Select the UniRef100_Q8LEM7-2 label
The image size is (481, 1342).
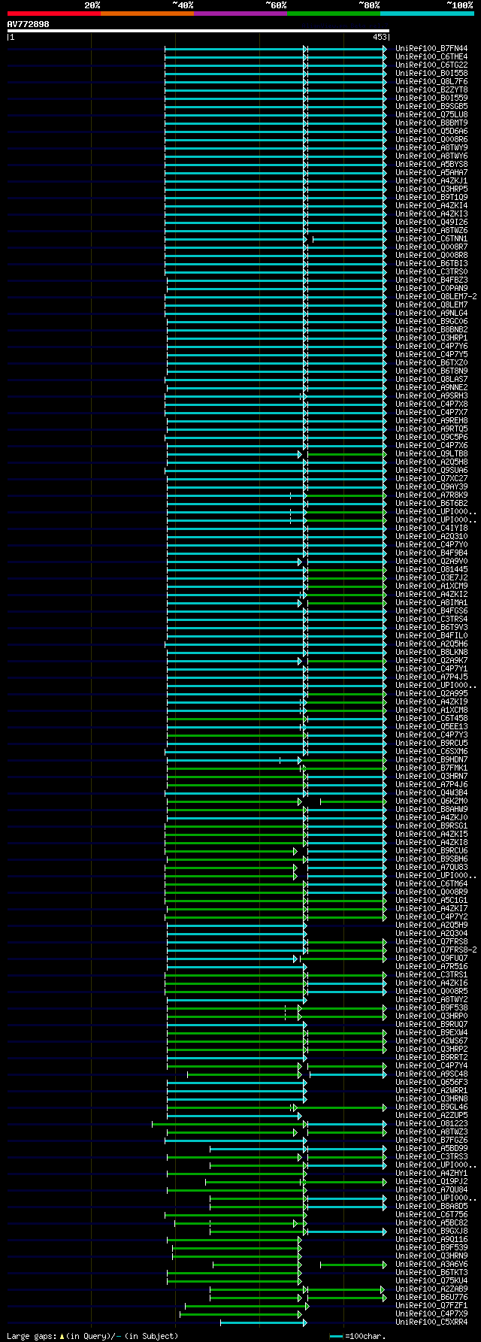click(437, 296)
